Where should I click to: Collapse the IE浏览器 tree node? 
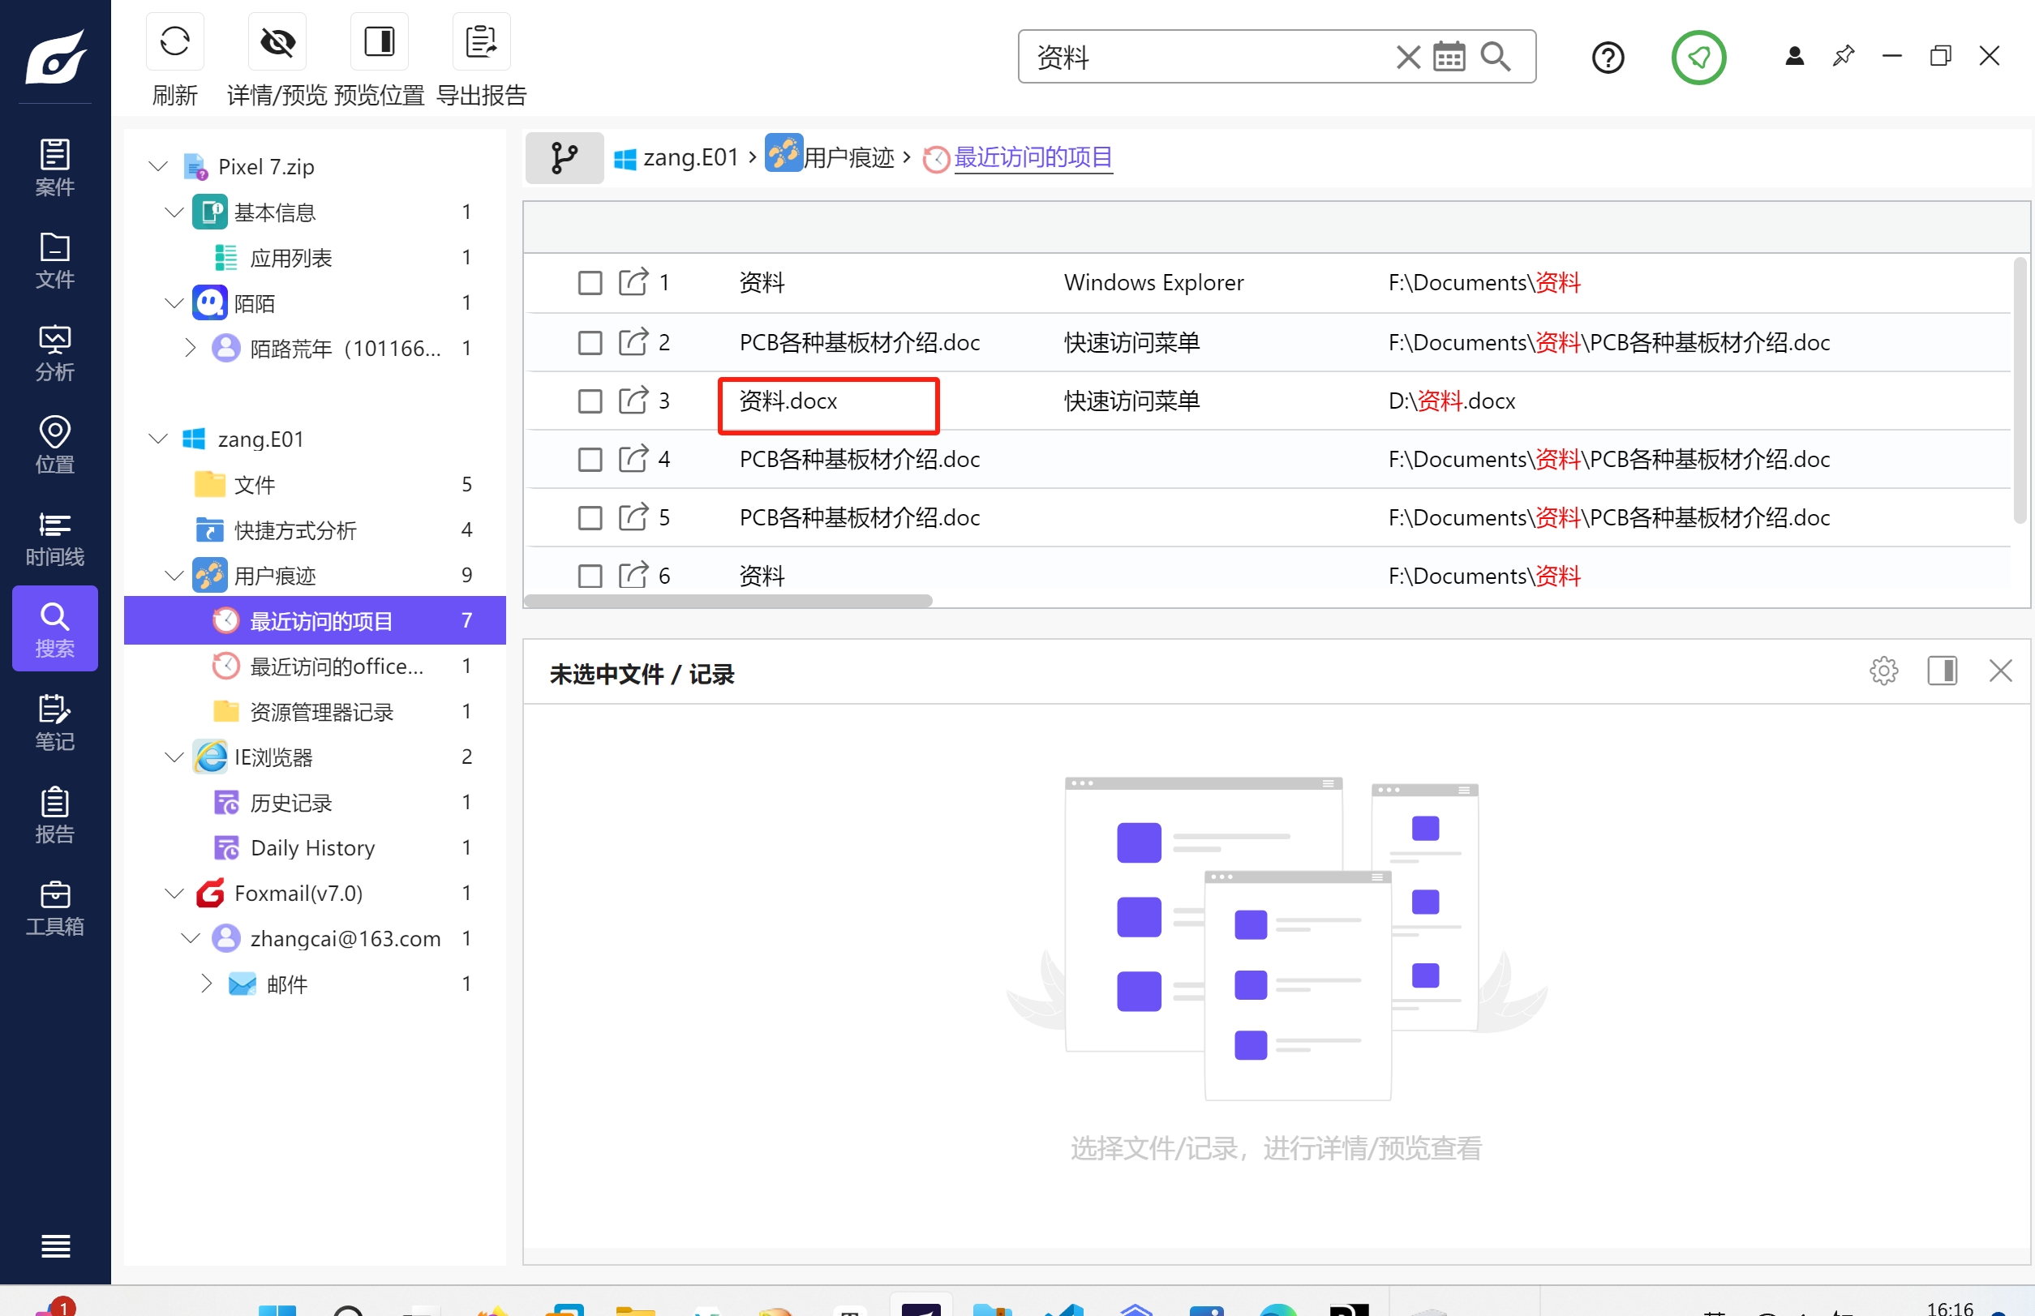coord(174,757)
